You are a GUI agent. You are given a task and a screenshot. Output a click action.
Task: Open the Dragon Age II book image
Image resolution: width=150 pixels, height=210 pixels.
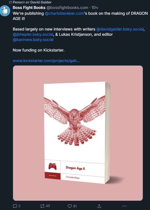pyautogui.click(x=78, y=133)
